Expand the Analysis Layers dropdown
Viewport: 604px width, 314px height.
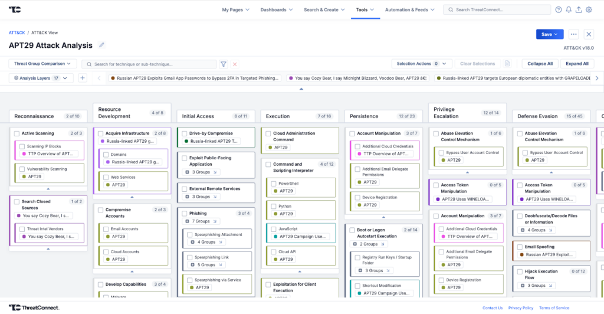[41, 78]
